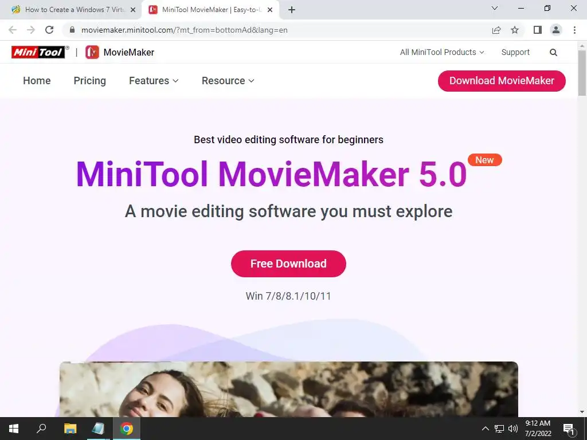Expand the Resource menu
This screenshot has height=440, width=587.
(228, 81)
